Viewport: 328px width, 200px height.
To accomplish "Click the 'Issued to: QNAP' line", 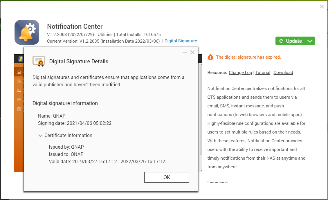I will 66,154.
